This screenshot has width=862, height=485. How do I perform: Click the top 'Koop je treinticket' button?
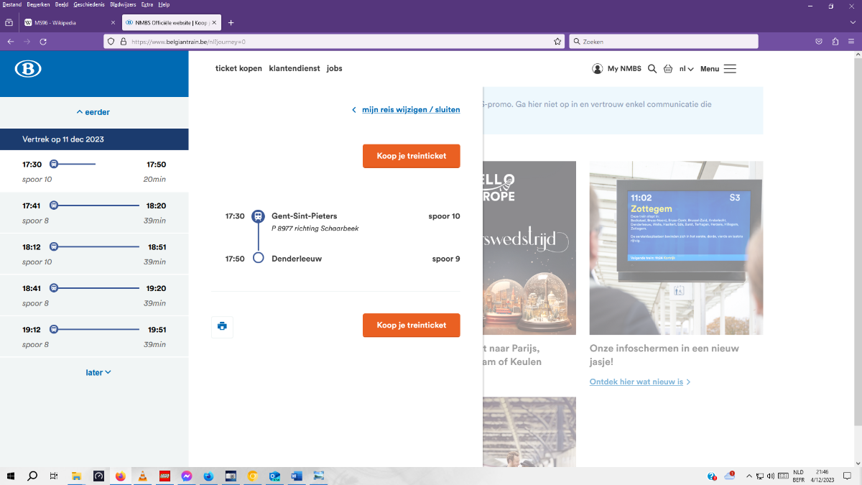(411, 156)
